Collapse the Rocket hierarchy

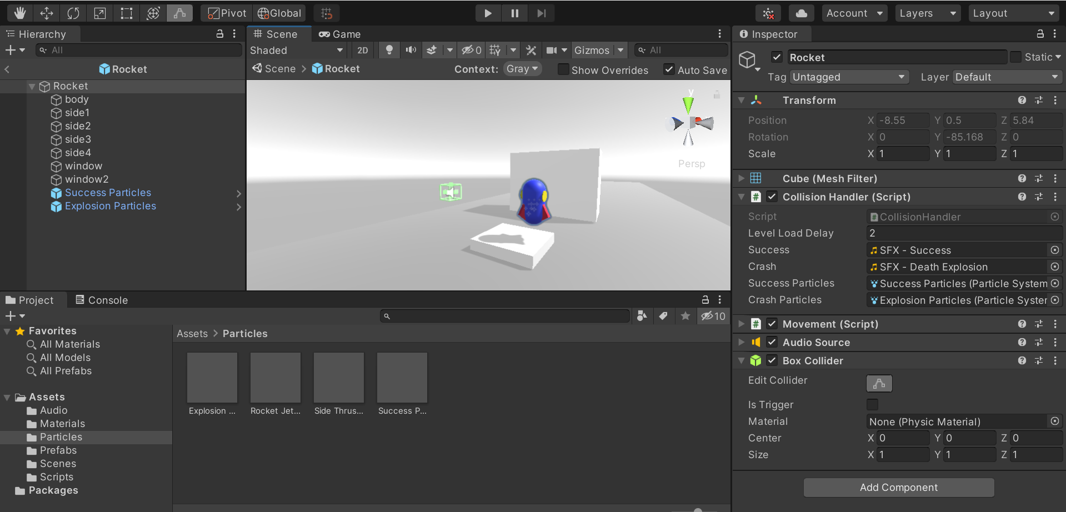32,86
